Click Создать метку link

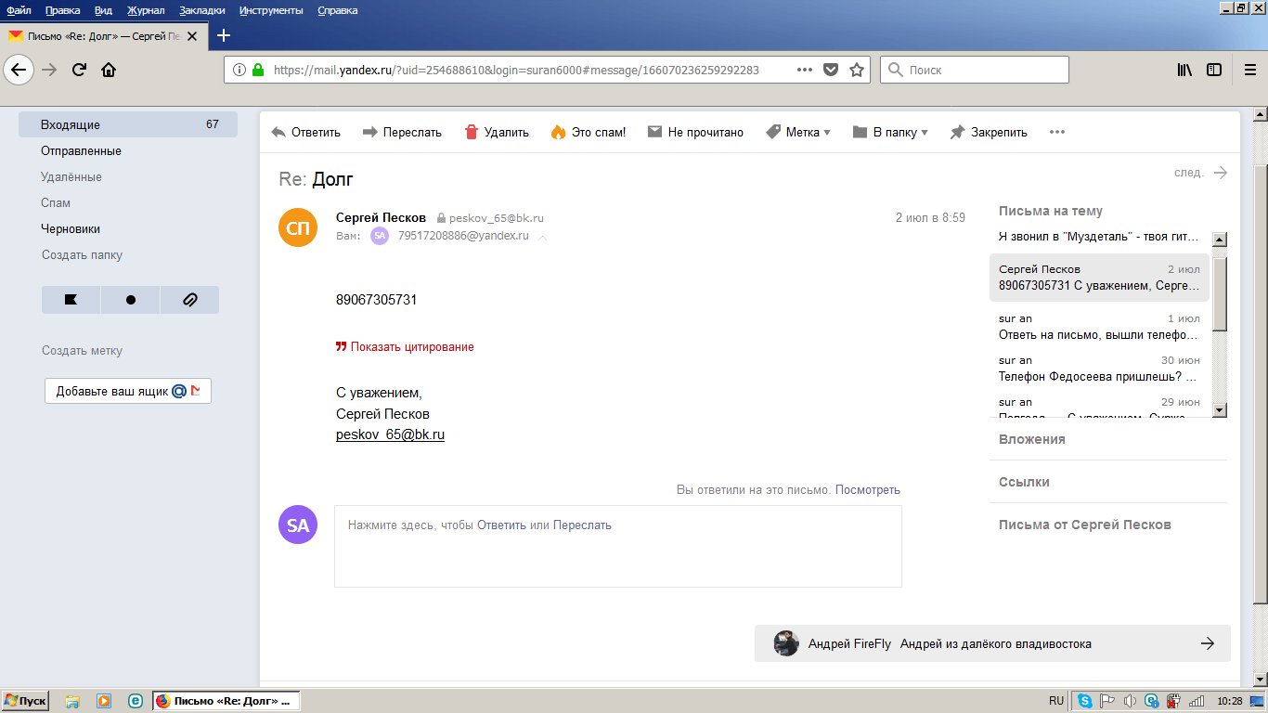click(82, 351)
